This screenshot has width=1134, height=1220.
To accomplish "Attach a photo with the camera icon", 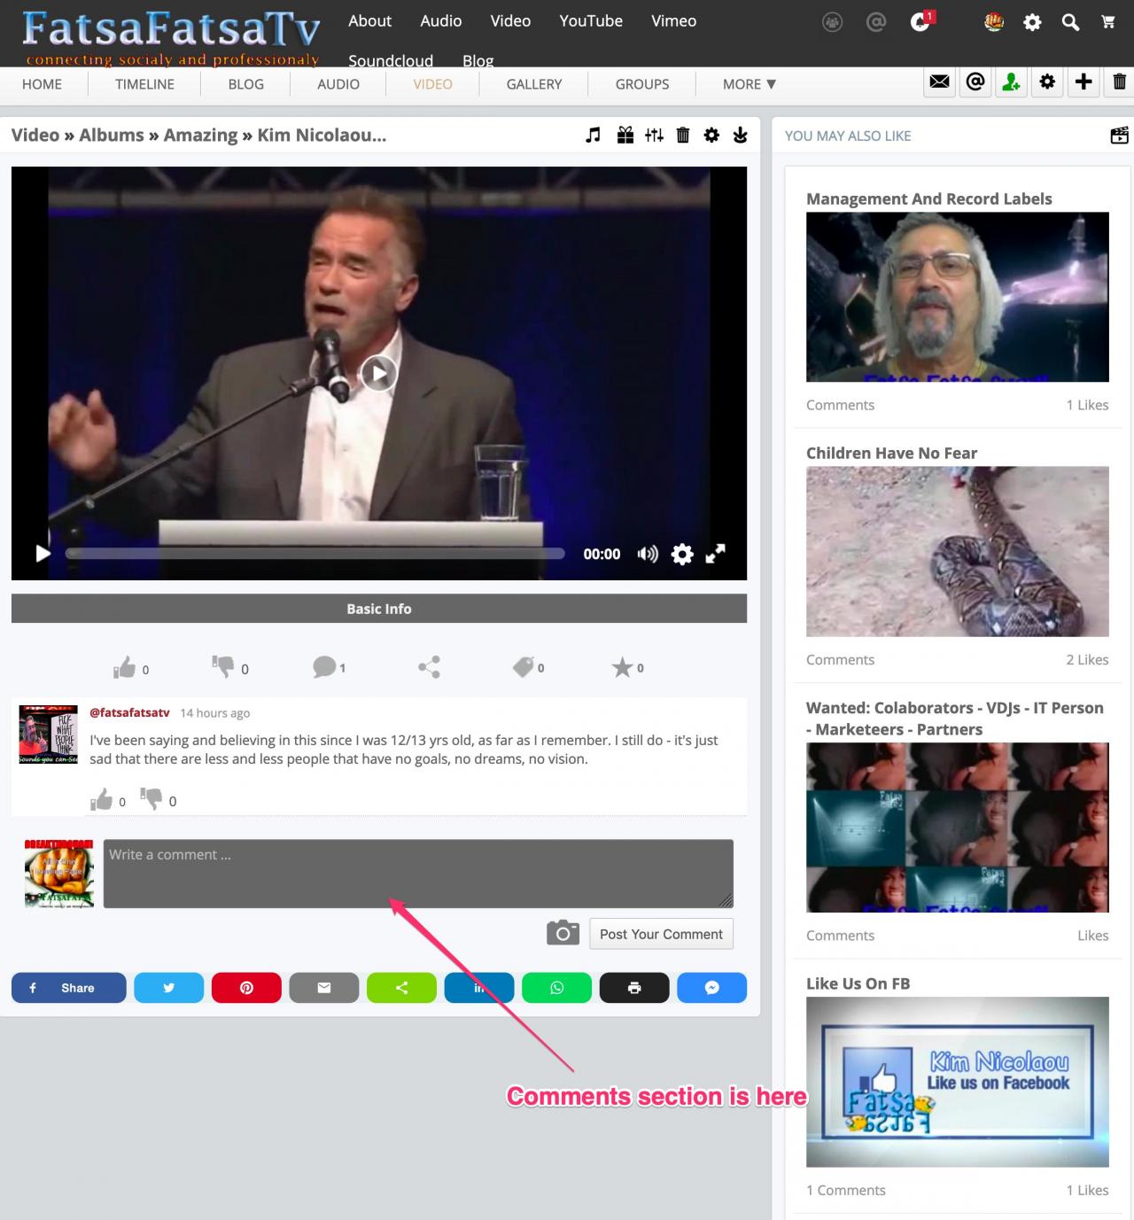I will click(563, 933).
